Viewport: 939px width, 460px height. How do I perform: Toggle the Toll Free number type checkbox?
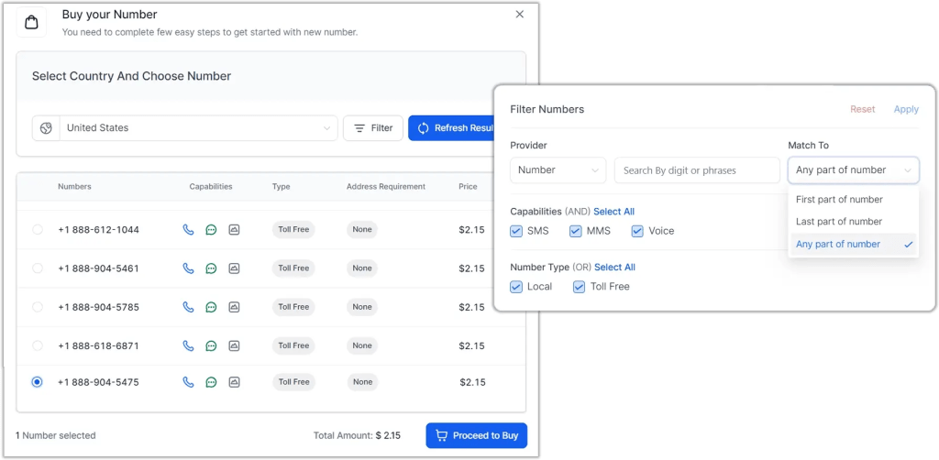click(579, 287)
